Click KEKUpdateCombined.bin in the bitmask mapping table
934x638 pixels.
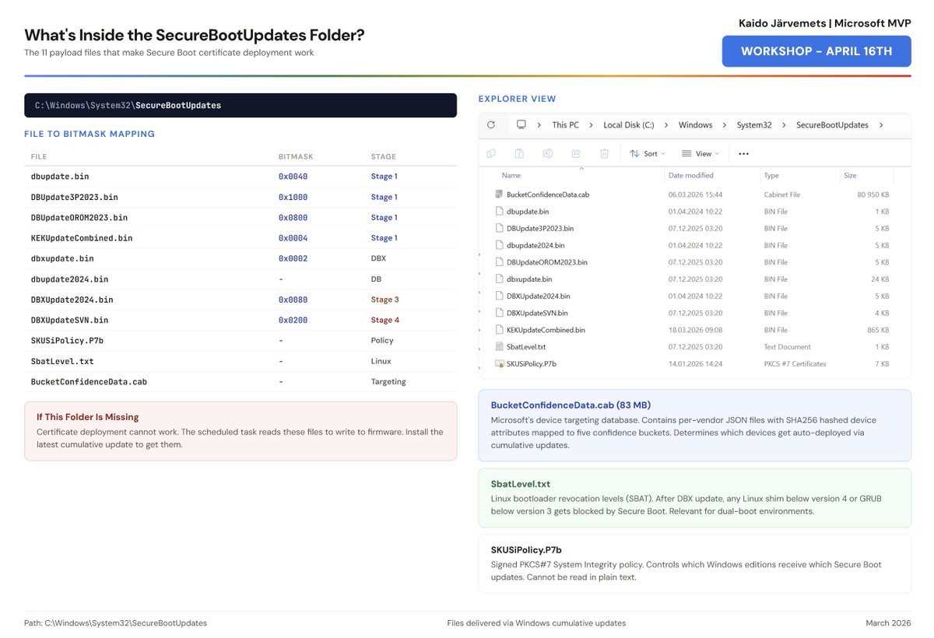[x=82, y=238]
